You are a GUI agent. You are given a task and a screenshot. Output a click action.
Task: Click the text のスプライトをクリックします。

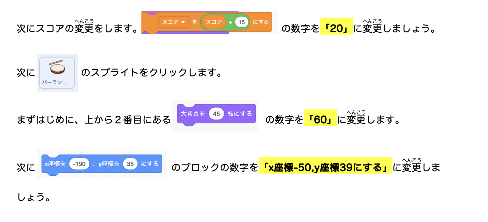coord(152,73)
